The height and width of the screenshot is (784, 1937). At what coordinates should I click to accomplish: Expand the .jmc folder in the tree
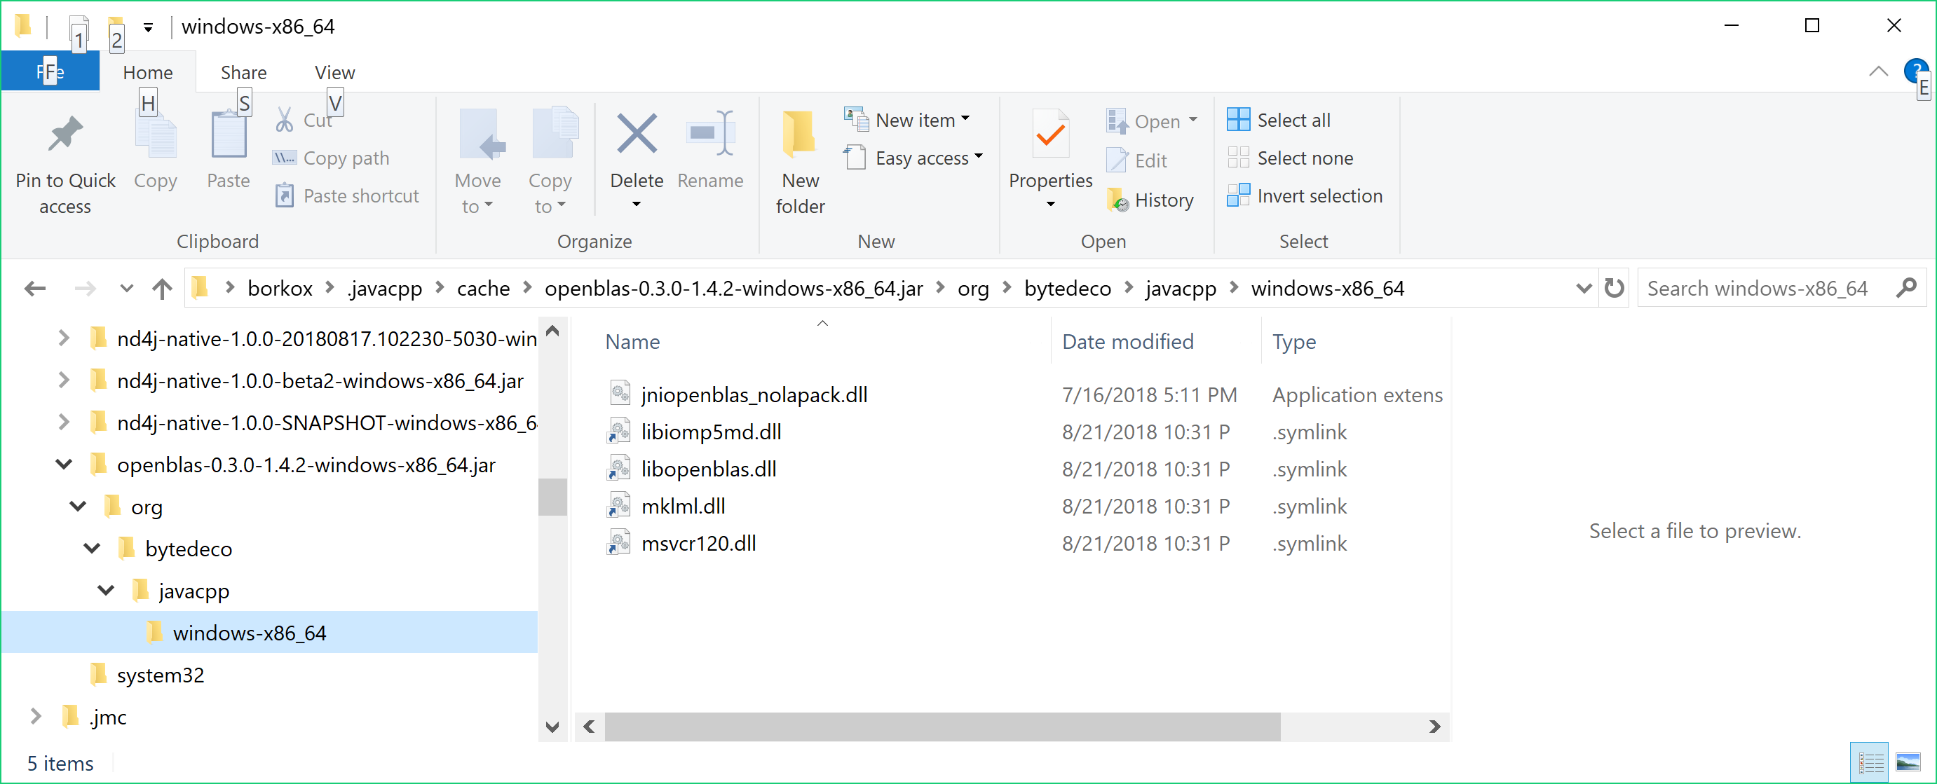pyautogui.click(x=35, y=716)
